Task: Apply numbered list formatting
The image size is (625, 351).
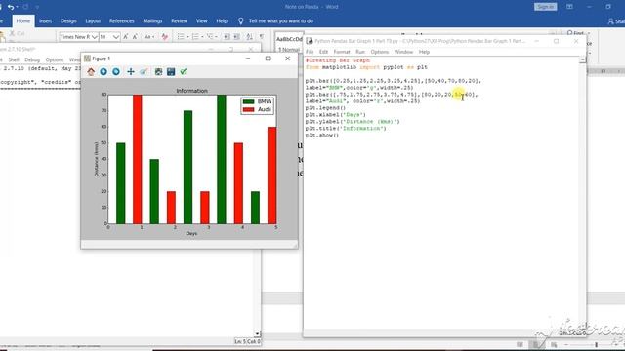Action: click(x=195, y=37)
